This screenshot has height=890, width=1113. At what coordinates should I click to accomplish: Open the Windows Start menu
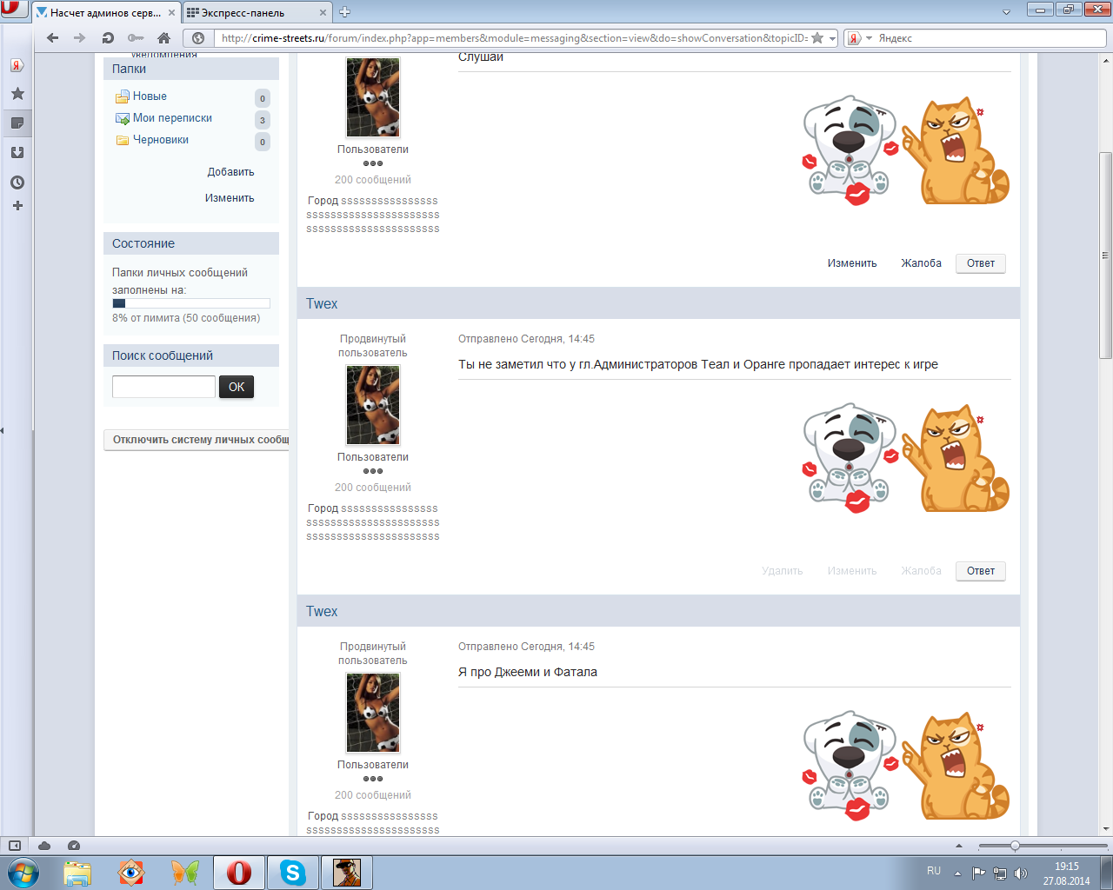coord(23,872)
